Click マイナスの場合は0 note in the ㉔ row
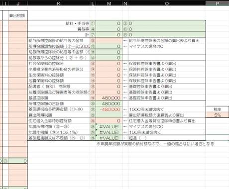The width and height of the screenshot is (229, 189). tap(146, 126)
